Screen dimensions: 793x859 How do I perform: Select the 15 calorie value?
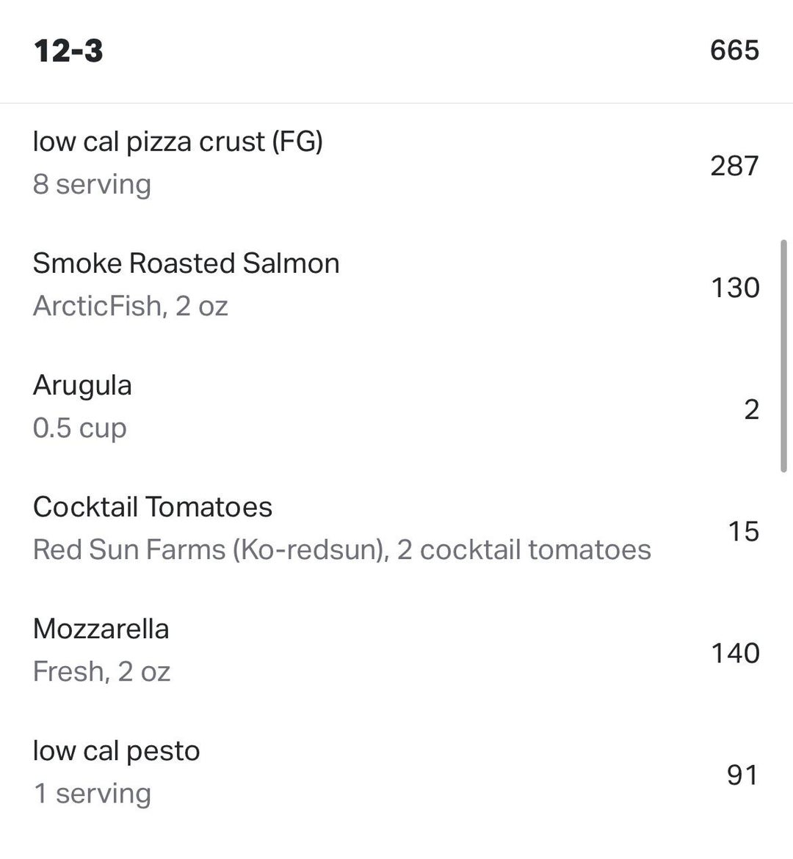[743, 531]
